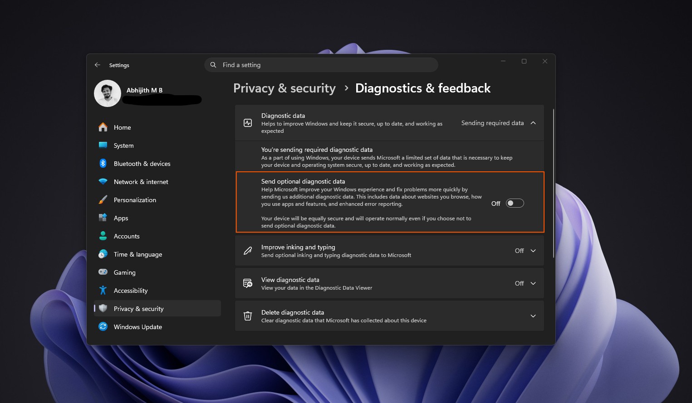Viewport: 692px width, 403px height.
Task: Click the search magnifier icon
Action: (x=213, y=65)
